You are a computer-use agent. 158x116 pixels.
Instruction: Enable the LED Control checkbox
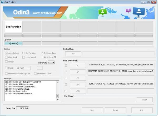click(24, 57)
